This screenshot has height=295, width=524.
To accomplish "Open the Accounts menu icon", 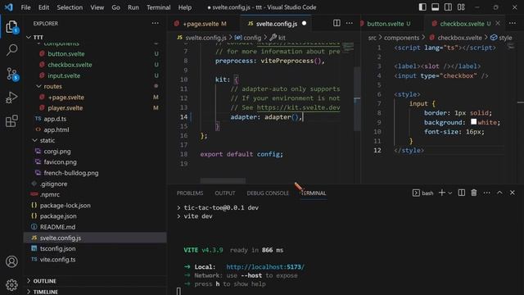I will pyautogui.click(x=11, y=261).
